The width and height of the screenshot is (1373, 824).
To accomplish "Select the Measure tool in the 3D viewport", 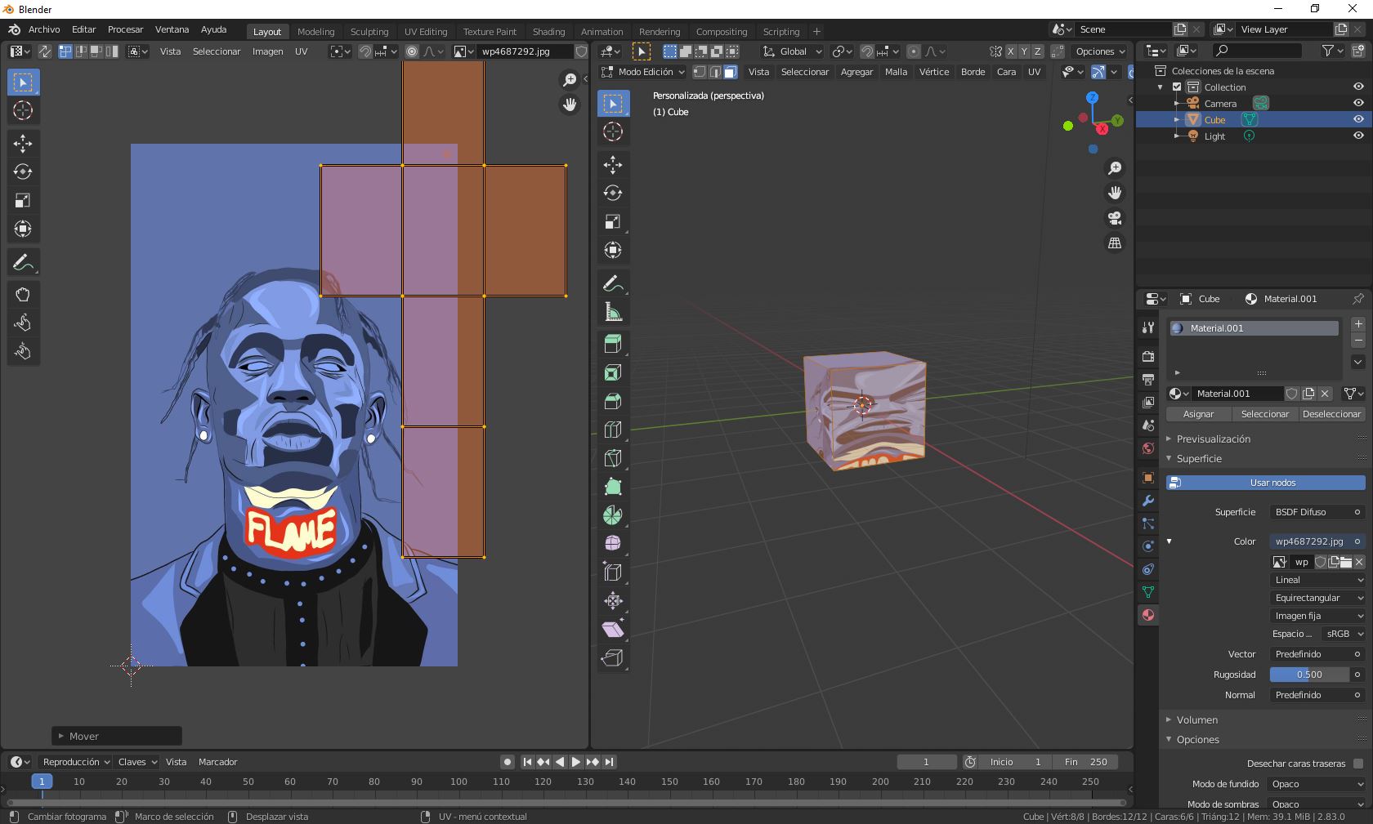I will tap(613, 312).
